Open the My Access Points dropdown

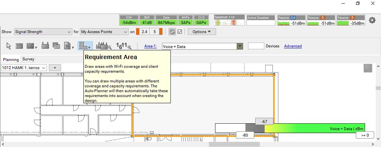104,32
